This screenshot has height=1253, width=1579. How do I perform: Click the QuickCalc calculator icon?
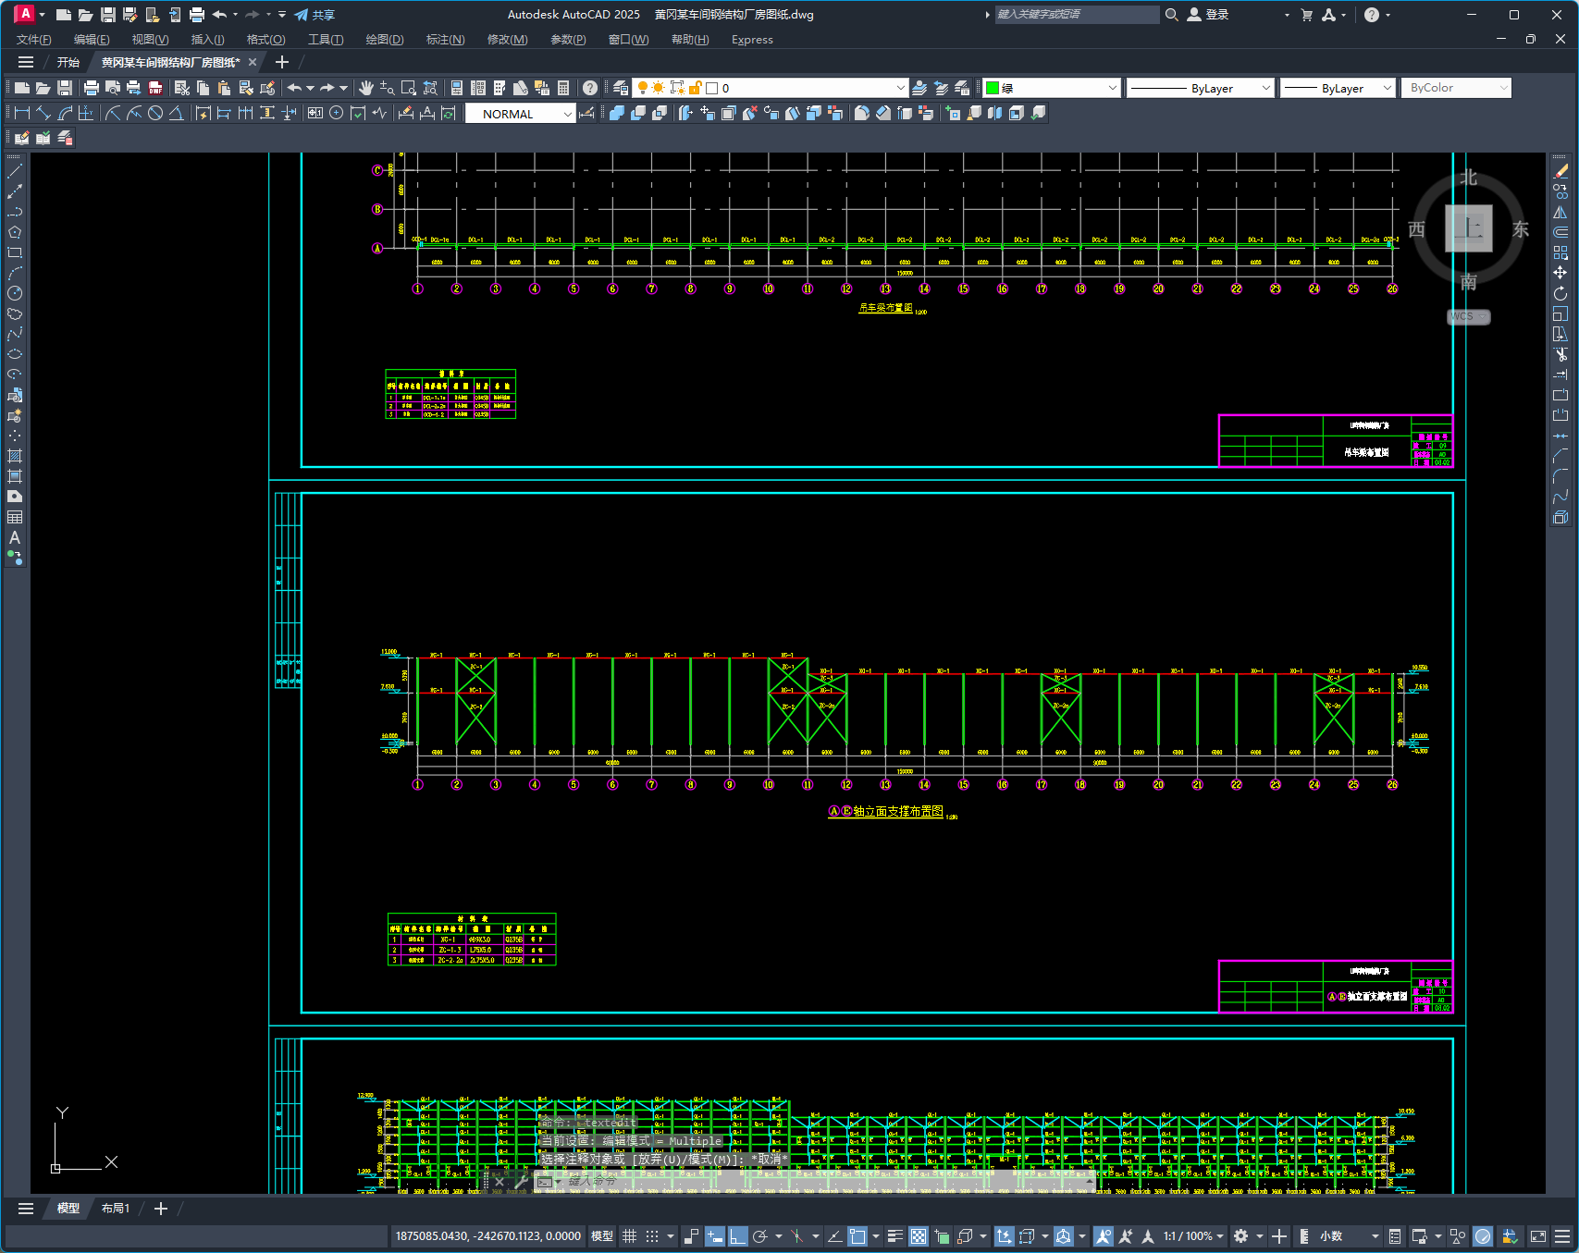[x=563, y=88]
